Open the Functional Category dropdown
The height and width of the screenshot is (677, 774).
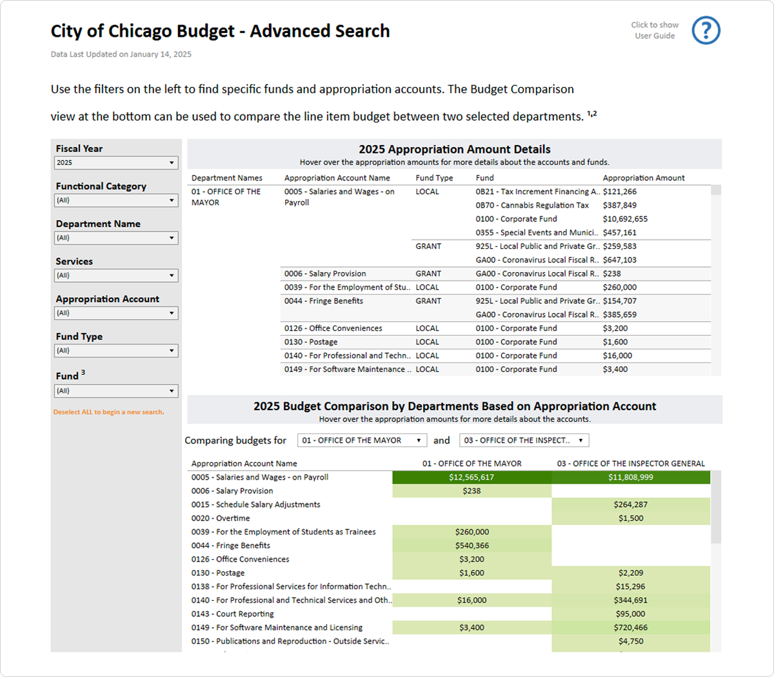point(116,200)
